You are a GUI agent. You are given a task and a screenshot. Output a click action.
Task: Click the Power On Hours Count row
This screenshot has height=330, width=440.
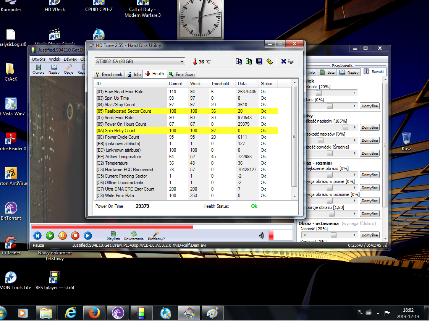click(187, 124)
